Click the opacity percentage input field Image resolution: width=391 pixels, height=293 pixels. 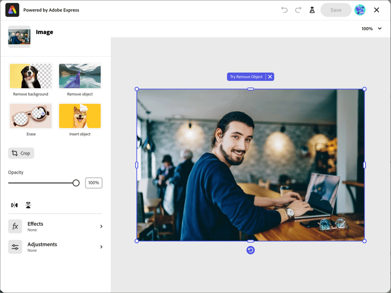pos(94,183)
